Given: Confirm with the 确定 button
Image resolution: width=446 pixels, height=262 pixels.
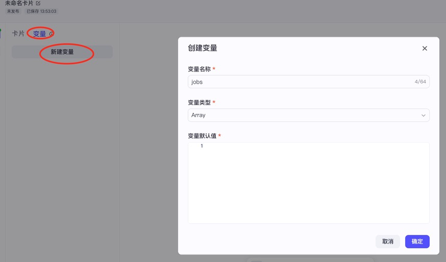Looking at the screenshot, I should coord(417,242).
